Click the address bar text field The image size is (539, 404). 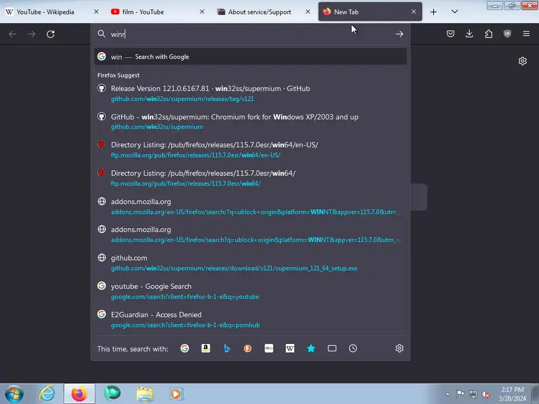pyautogui.click(x=251, y=34)
